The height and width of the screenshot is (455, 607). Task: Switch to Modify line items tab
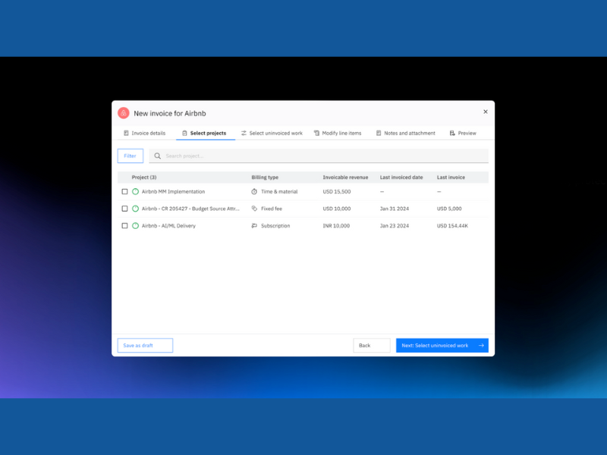click(338, 133)
